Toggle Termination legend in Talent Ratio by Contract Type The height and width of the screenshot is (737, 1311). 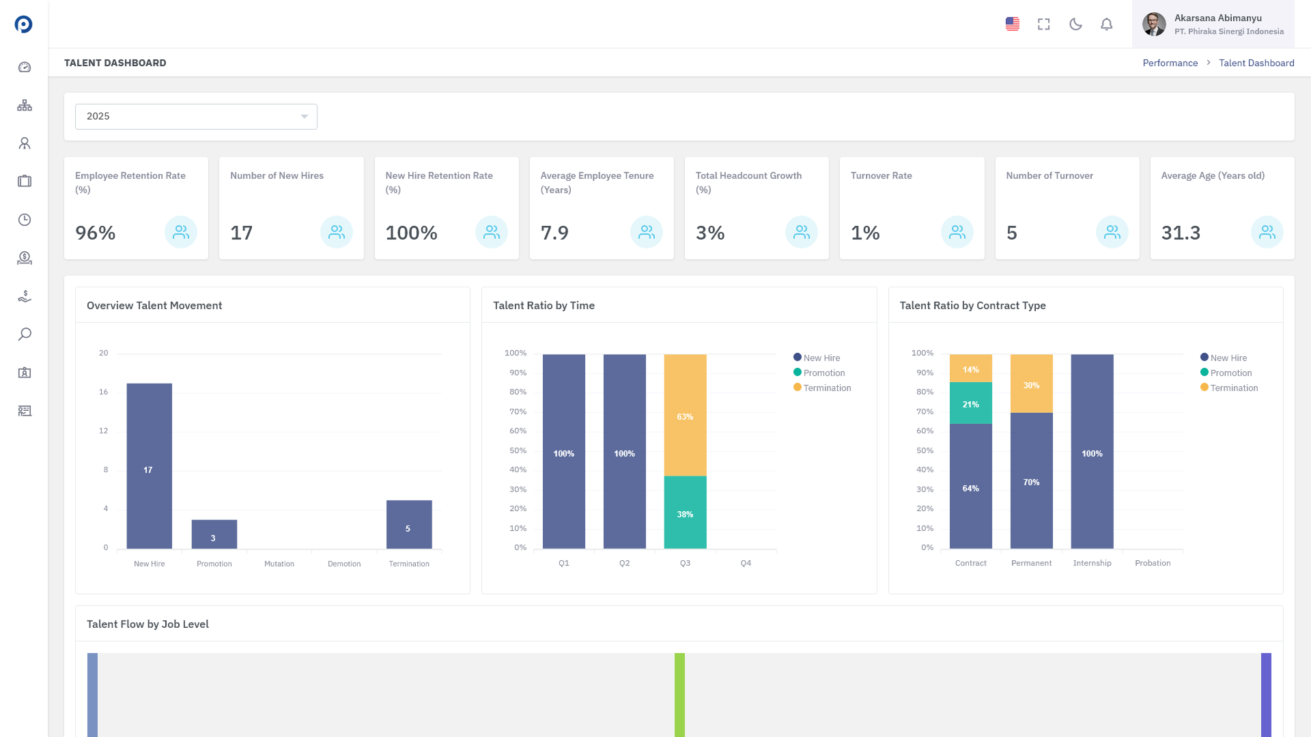[x=1229, y=388]
